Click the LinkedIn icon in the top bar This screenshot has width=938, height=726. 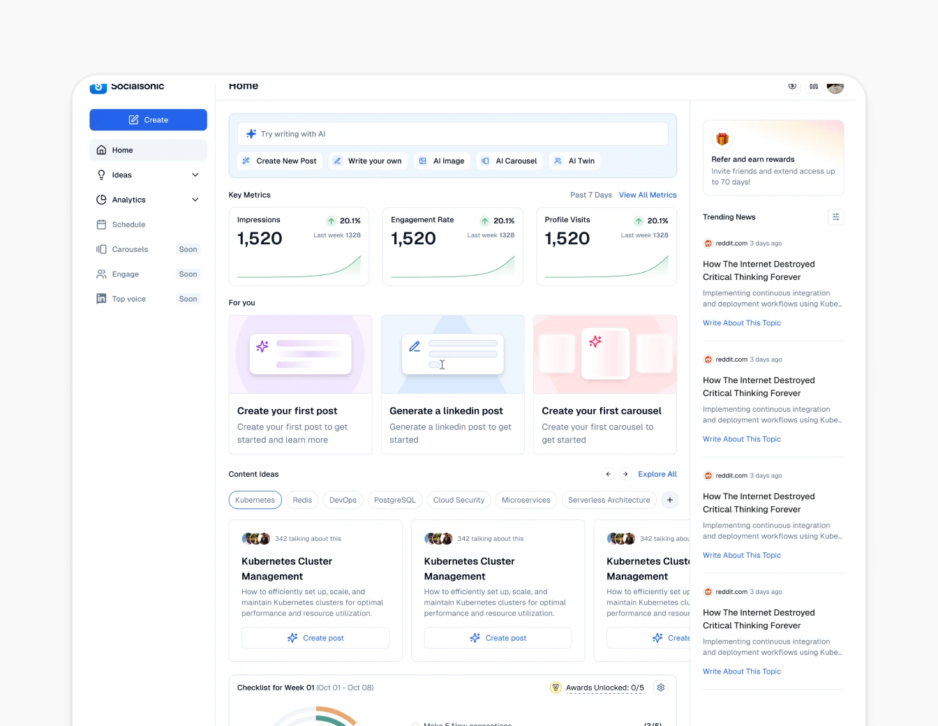coord(813,87)
